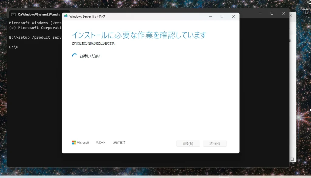The width and height of the screenshot is (311, 178).
Task: Click the 次へ(N) next button
Action: [215, 143]
